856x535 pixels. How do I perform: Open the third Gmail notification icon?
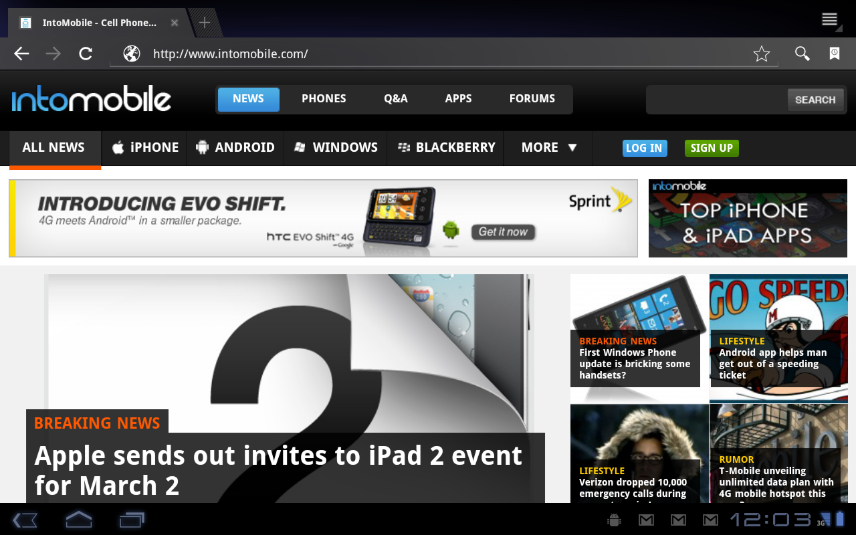tap(710, 520)
